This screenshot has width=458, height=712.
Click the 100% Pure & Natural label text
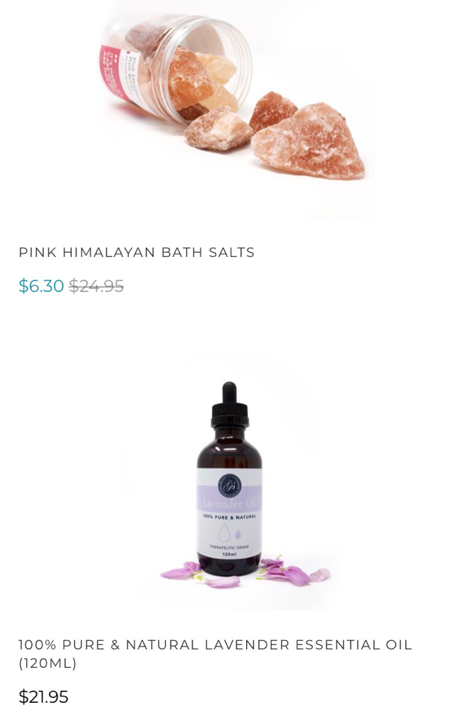coord(229,517)
